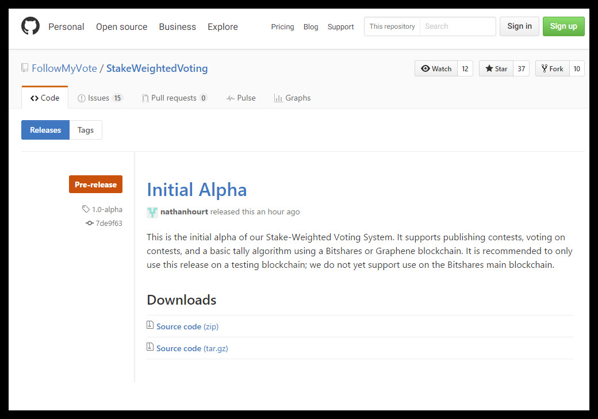598x419 pixels.
Task: Open the Personal navigation item
Action: [66, 26]
